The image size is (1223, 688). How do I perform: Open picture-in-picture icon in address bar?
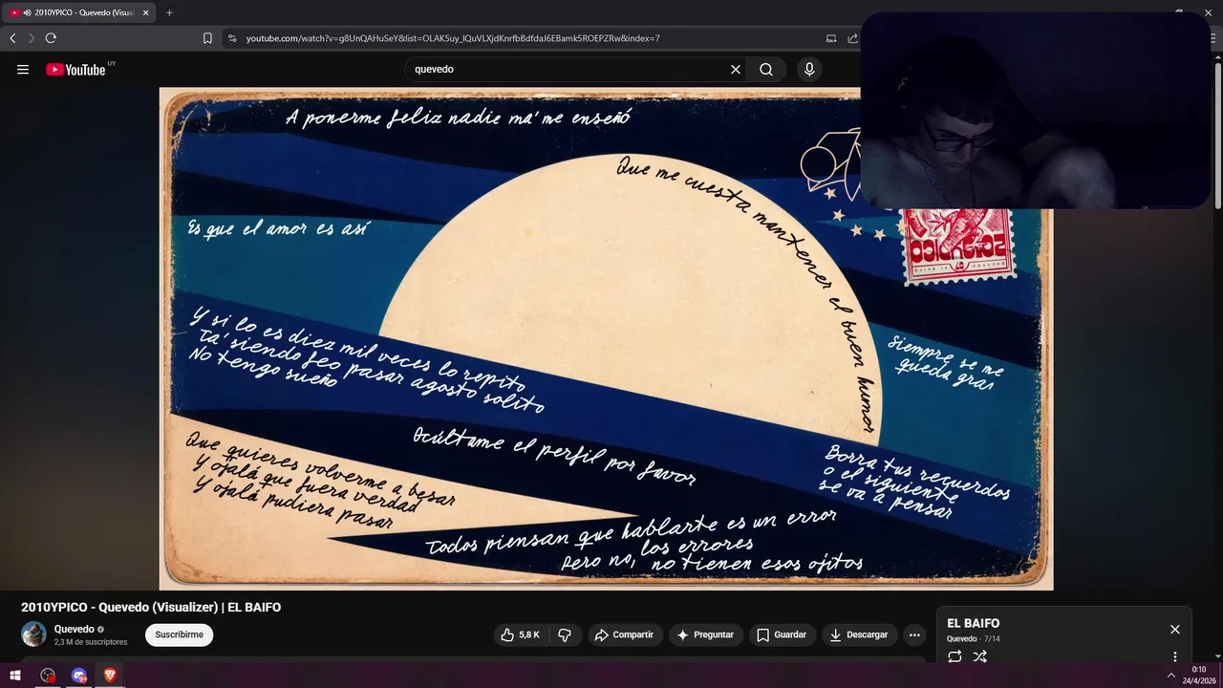point(831,38)
